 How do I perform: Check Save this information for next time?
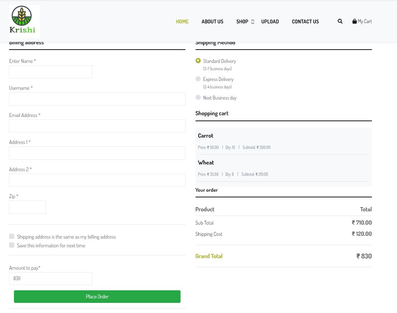pyautogui.click(x=12, y=245)
